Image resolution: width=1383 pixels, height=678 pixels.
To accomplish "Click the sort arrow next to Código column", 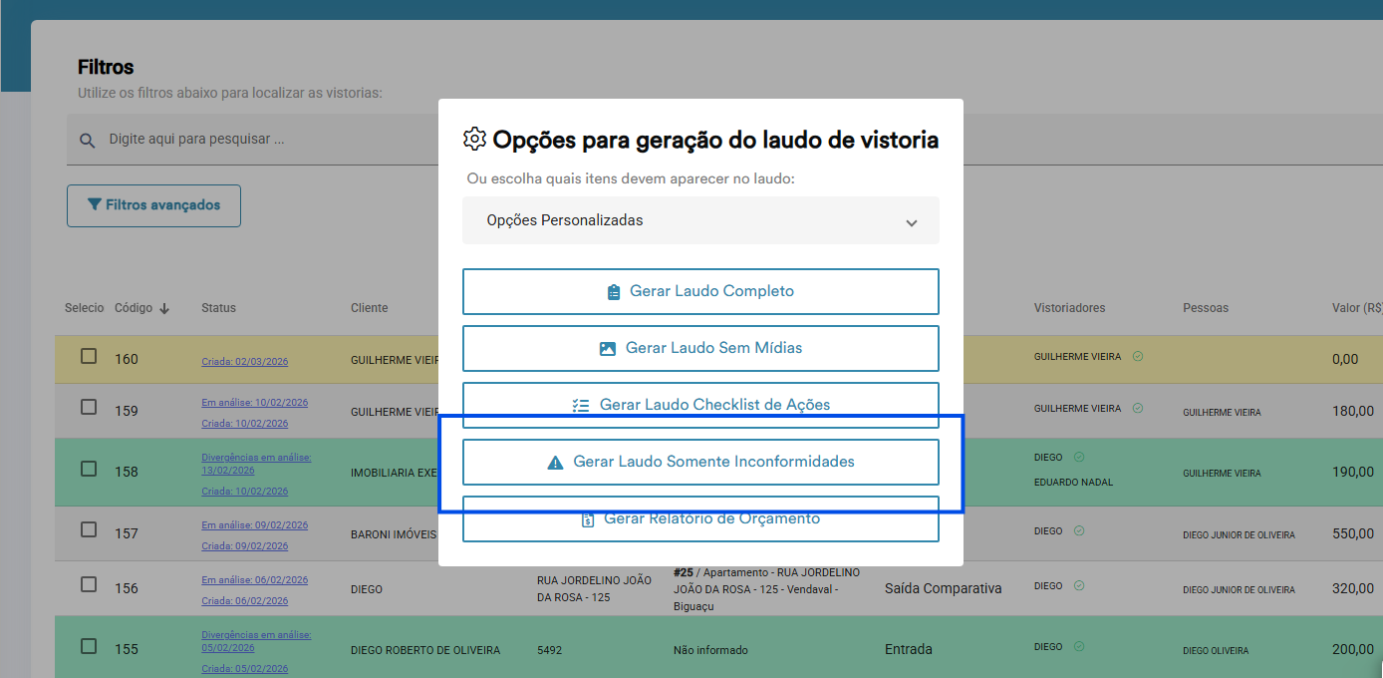I will 163,308.
